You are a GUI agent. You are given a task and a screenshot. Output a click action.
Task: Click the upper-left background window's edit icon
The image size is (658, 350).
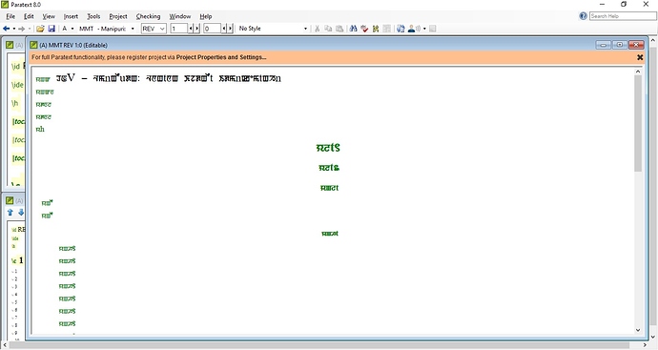point(10,45)
